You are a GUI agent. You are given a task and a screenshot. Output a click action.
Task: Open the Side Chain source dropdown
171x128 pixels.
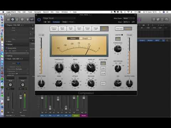[129, 18]
